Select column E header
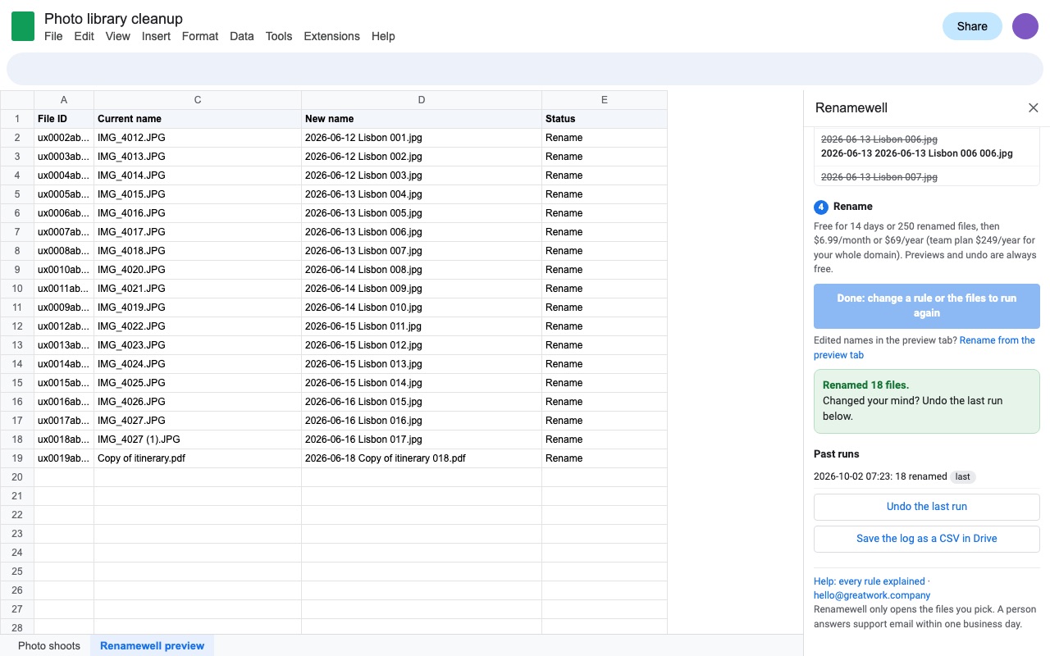Viewport: 1050px width, 656px height. [605, 100]
